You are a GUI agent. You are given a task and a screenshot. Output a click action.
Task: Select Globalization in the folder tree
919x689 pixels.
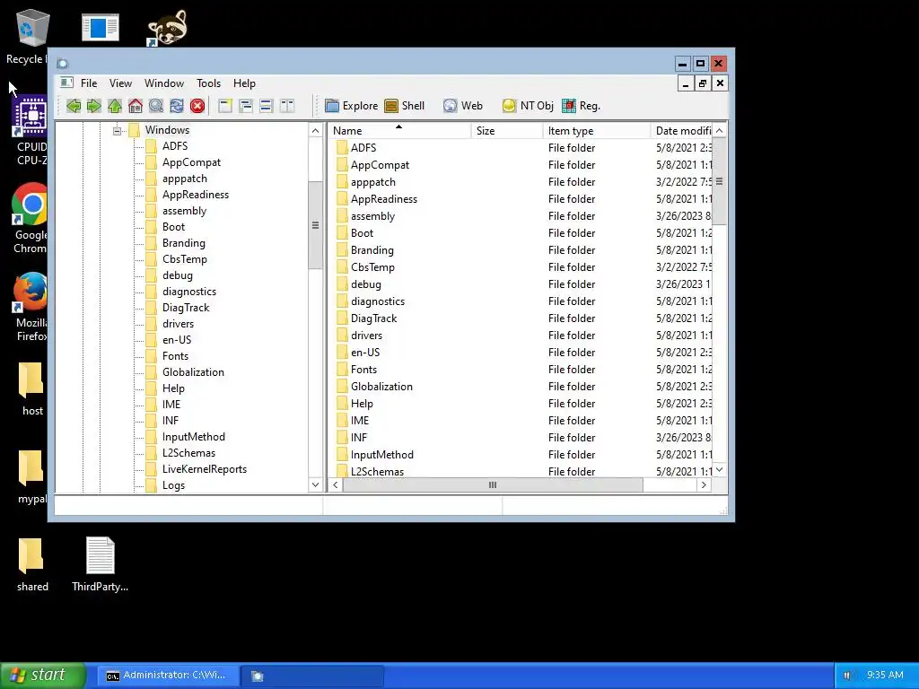tap(194, 372)
